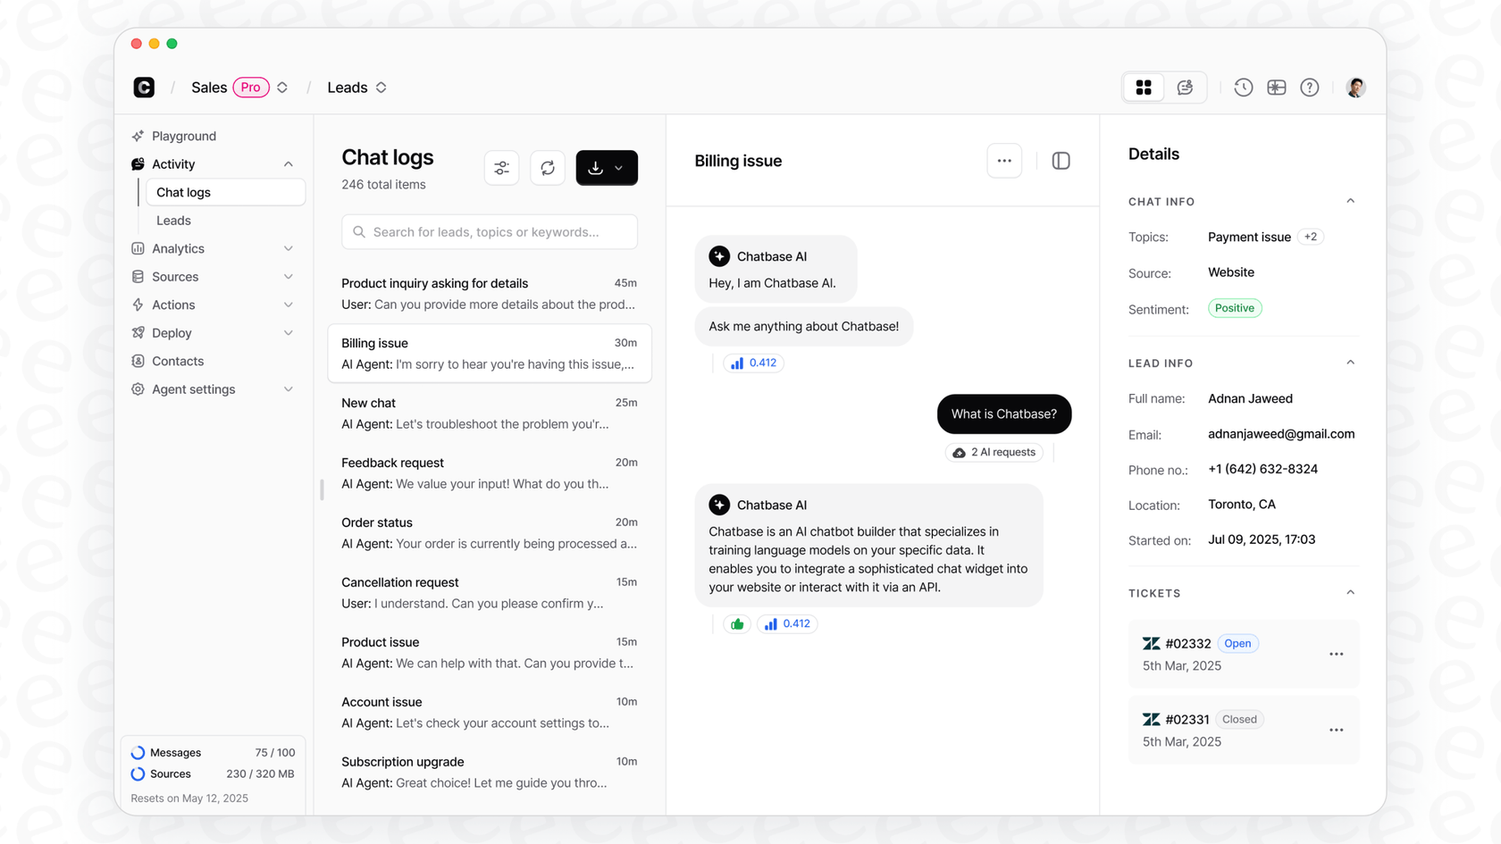Collapse the Activity section
Screen dimensions: 1501x844
288,163
